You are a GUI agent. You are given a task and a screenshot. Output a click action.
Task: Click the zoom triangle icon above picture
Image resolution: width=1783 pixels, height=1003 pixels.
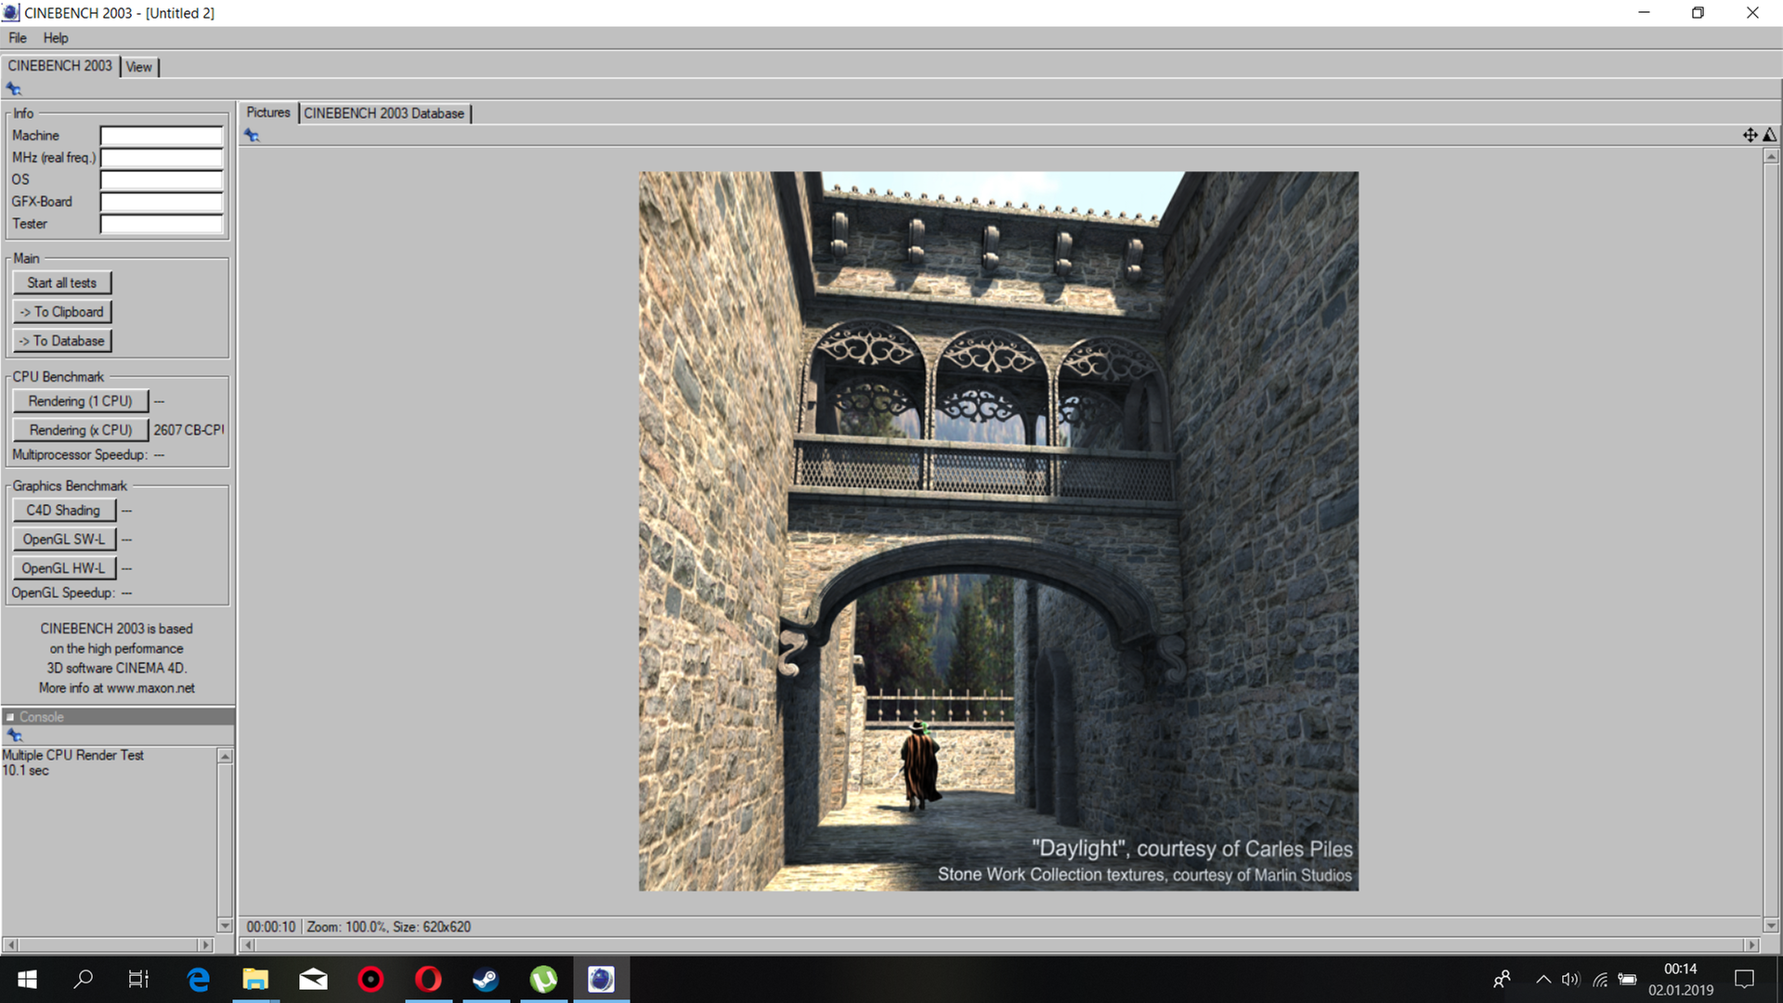pos(1770,136)
